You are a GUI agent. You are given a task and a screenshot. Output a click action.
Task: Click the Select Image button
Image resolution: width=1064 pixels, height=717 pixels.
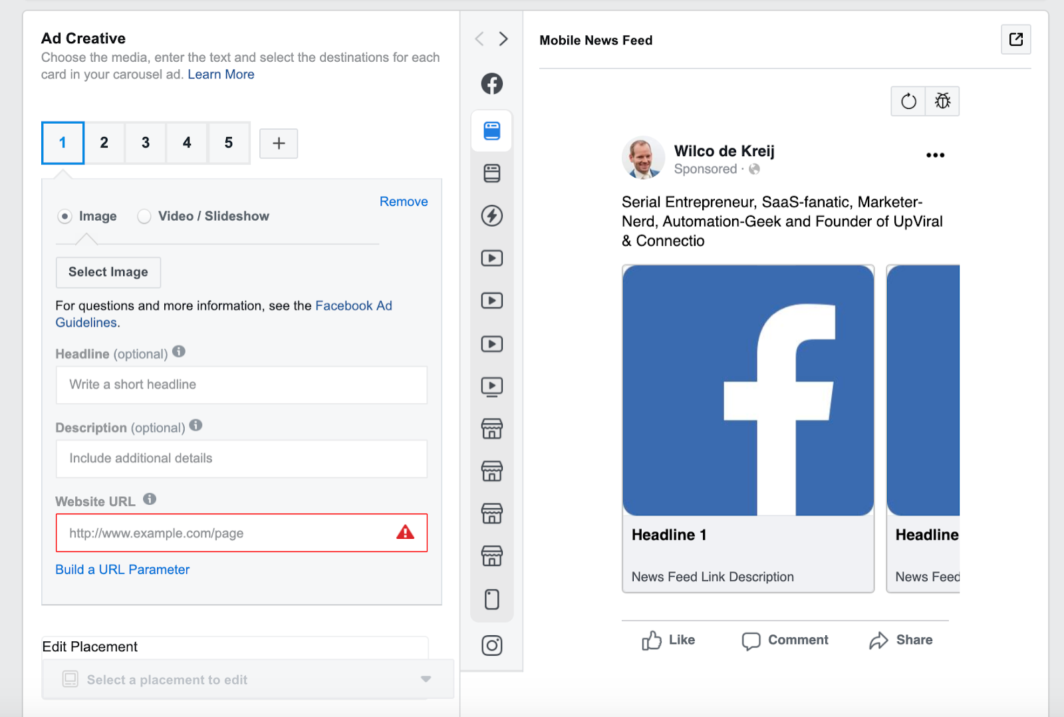[x=108, y=272]
